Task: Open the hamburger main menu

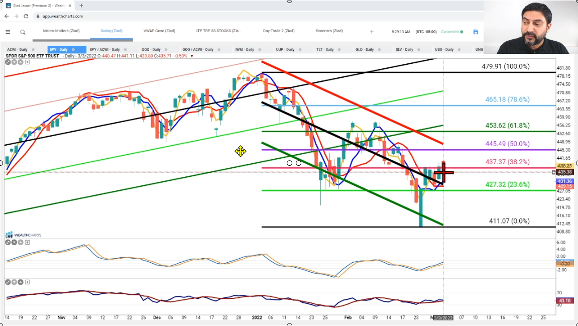Action: tap(8, 32)
